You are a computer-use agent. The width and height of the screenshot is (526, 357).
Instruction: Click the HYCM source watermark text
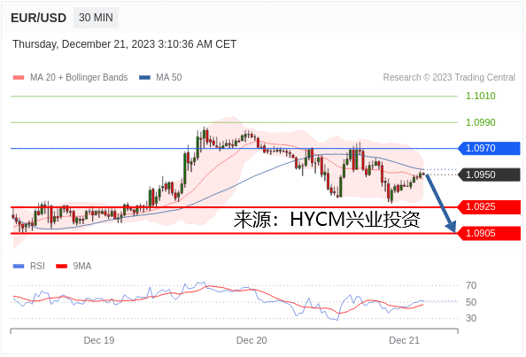pyautogui.click(x=327, y=220)
